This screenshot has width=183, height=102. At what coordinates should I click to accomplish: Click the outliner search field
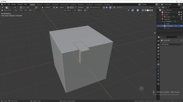[x=174, y=7]
